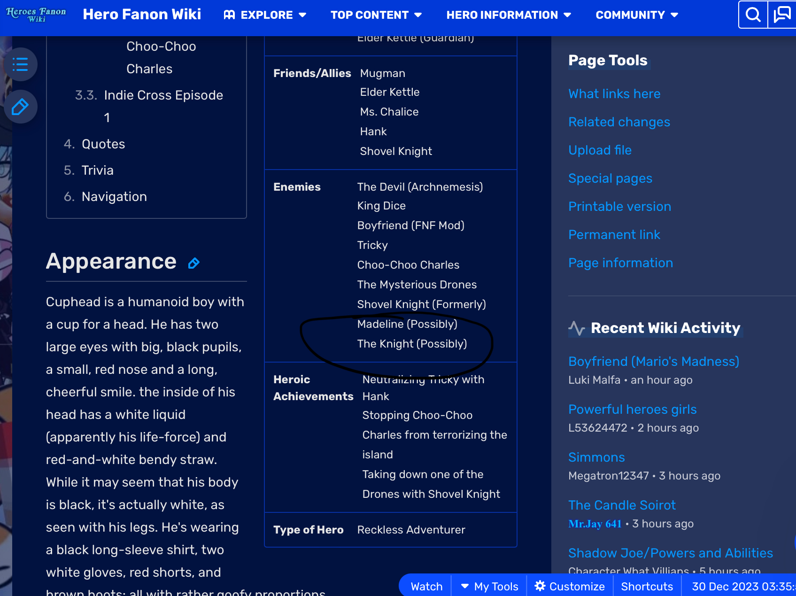Open Upload file
The image size is (796, 596).
(600, 150)
